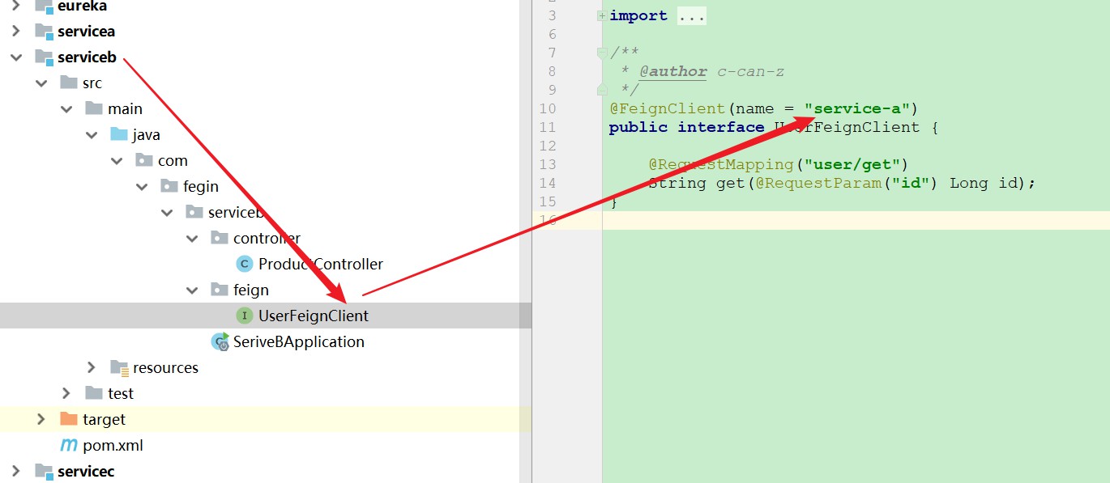Click the blue java source root icon
The width and height of the screenshot is (1110, 483).
pos(119,134)
